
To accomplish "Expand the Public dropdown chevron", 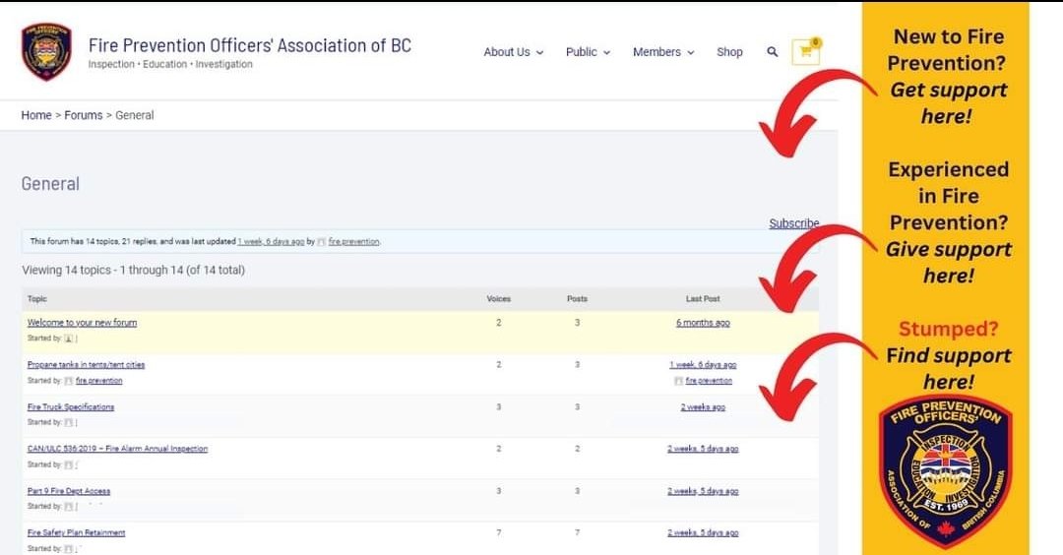I will (x=606, y=52).
